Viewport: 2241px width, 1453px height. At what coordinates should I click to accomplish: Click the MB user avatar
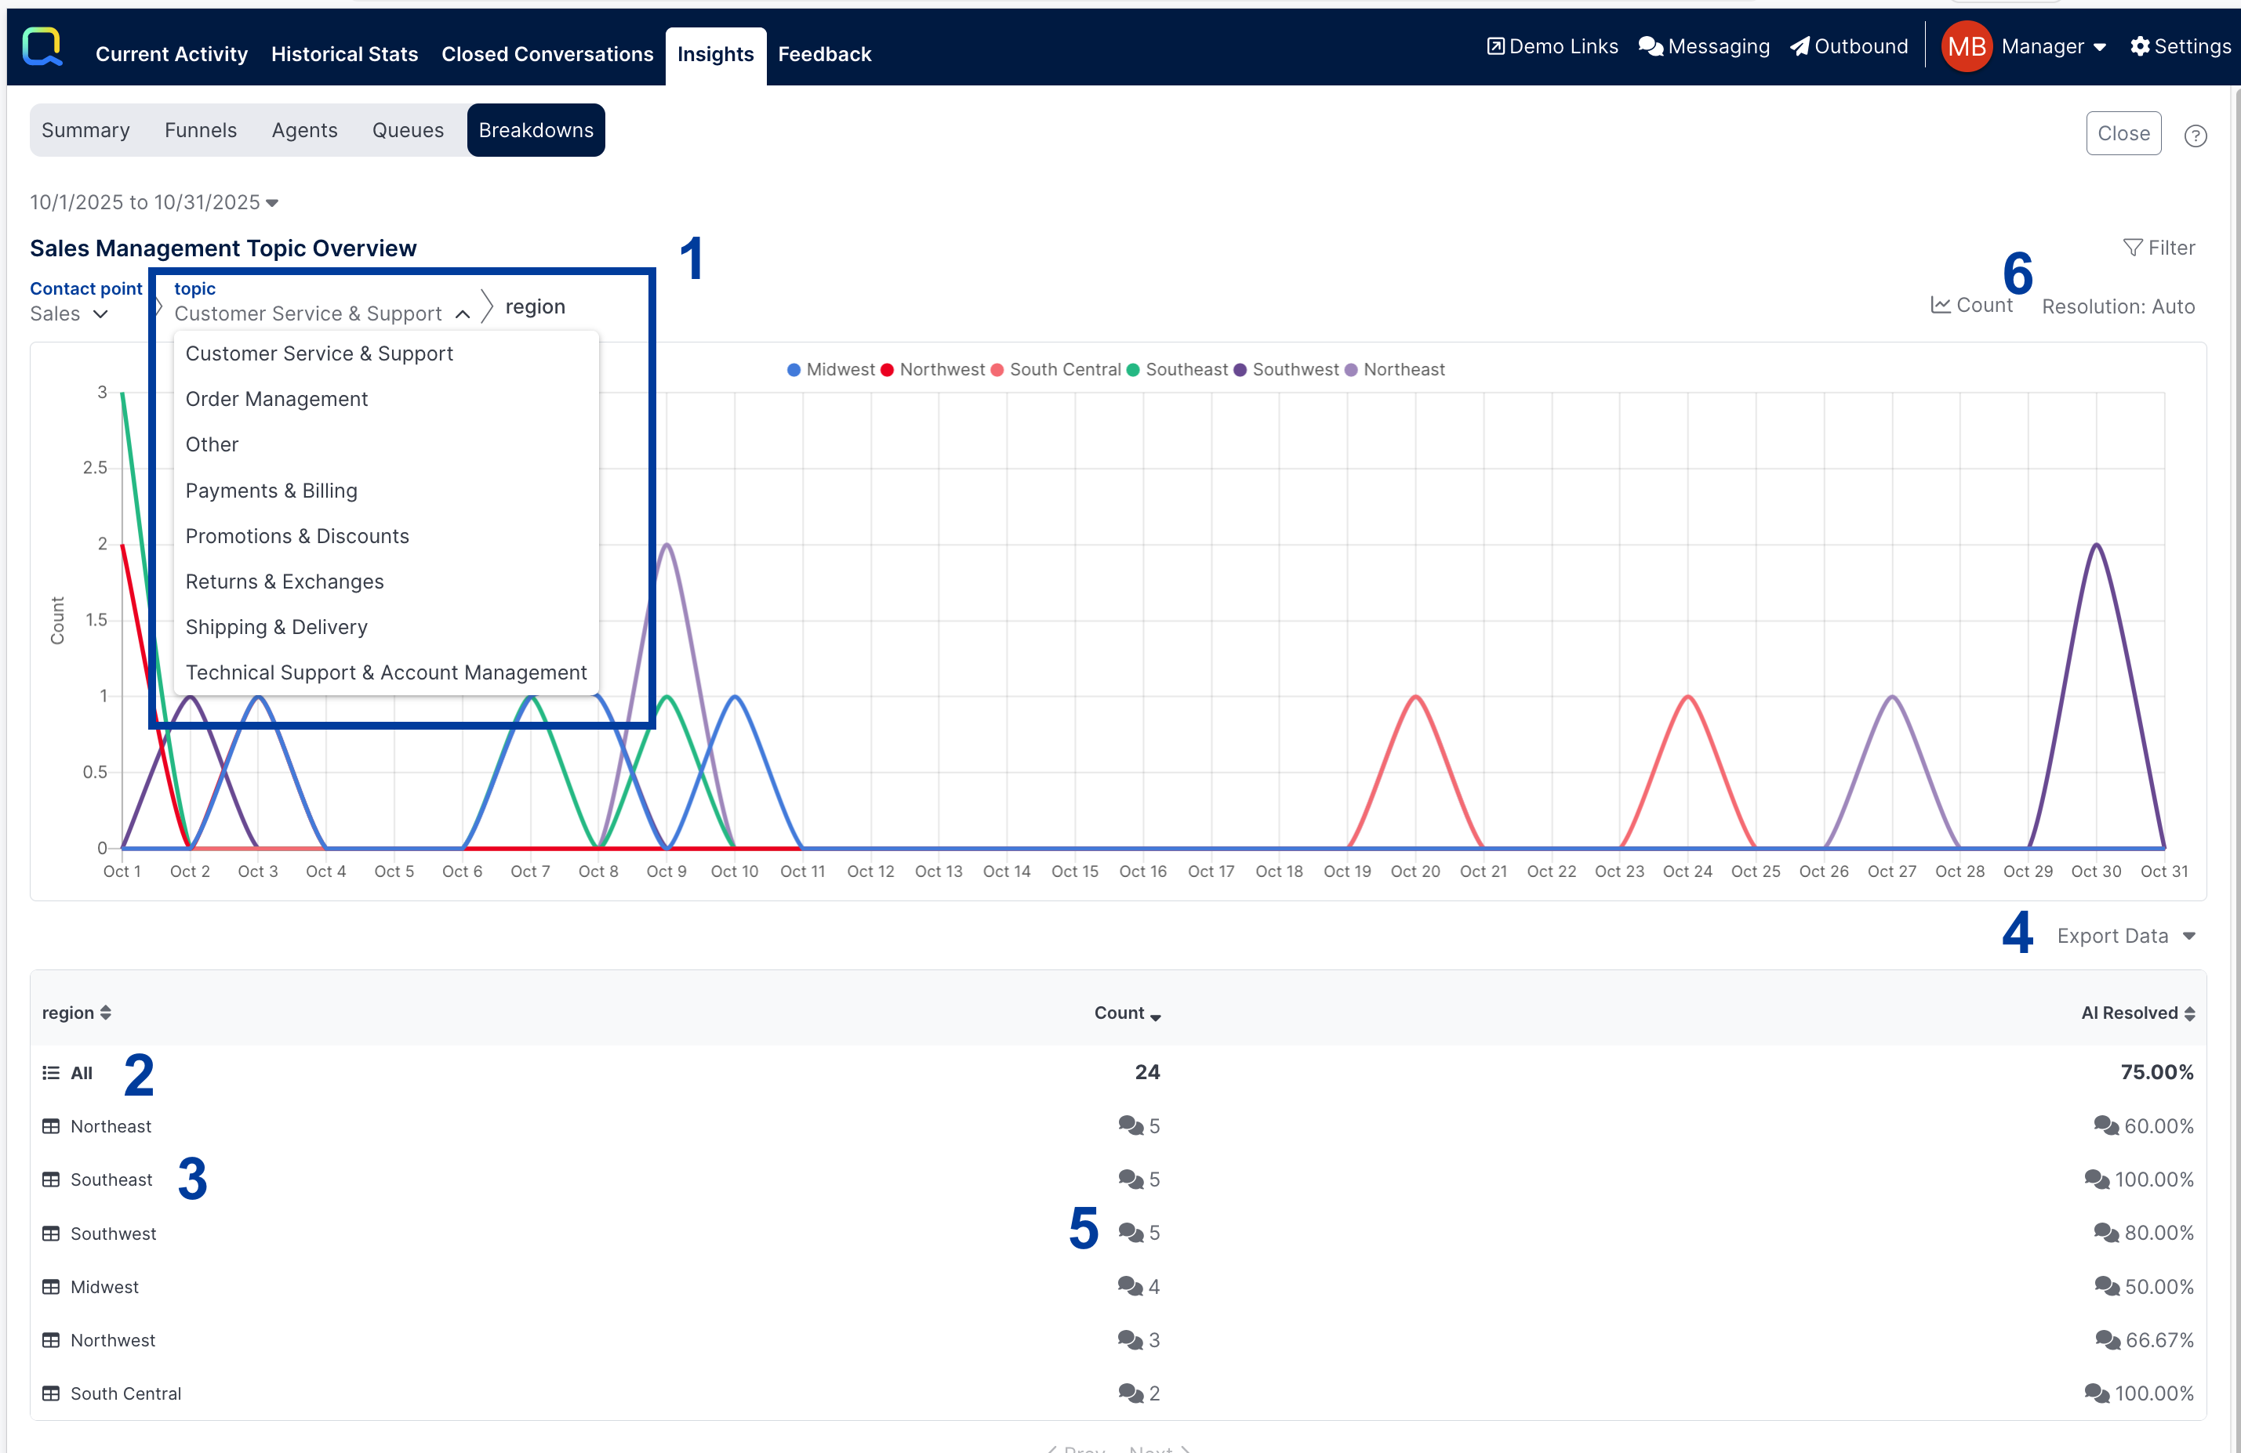click(x=1966, y=46)
